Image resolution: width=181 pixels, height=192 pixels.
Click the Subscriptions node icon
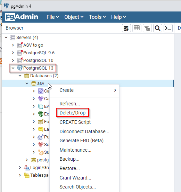click(41, 152)
